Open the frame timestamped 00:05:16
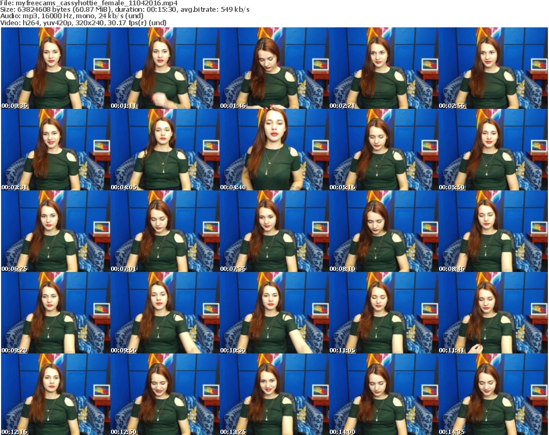This screenshot has height=435, width=549. pyautogui.click(x=383, y=150)
